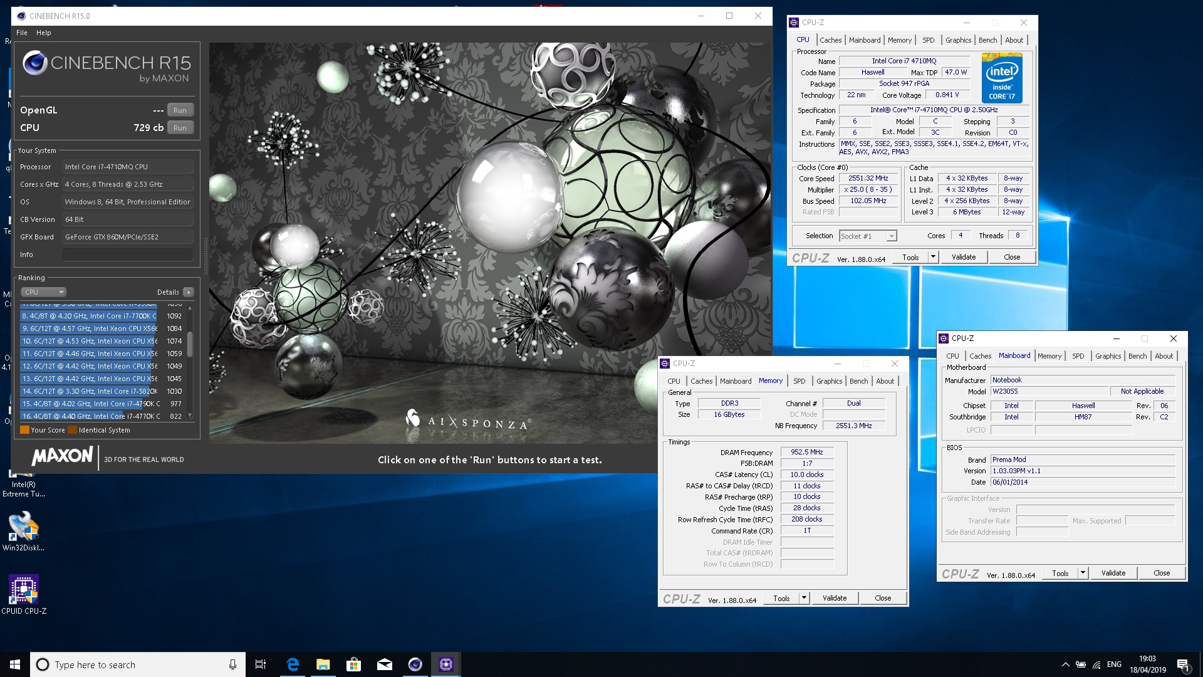The width and height of the screenshot is (1203, 677).
Task: Click the BIOS Brand field Prema Mod
Action: [1083, 459]
